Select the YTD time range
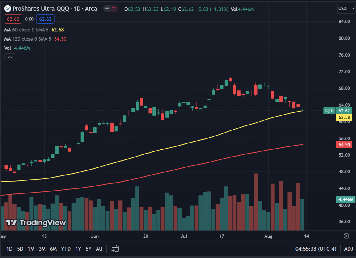Image resolution: width=356 pixels, height=258 pixels. 66,249
